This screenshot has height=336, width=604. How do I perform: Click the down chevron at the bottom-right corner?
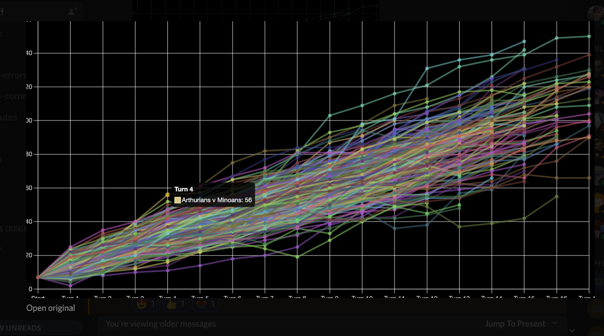572,331
